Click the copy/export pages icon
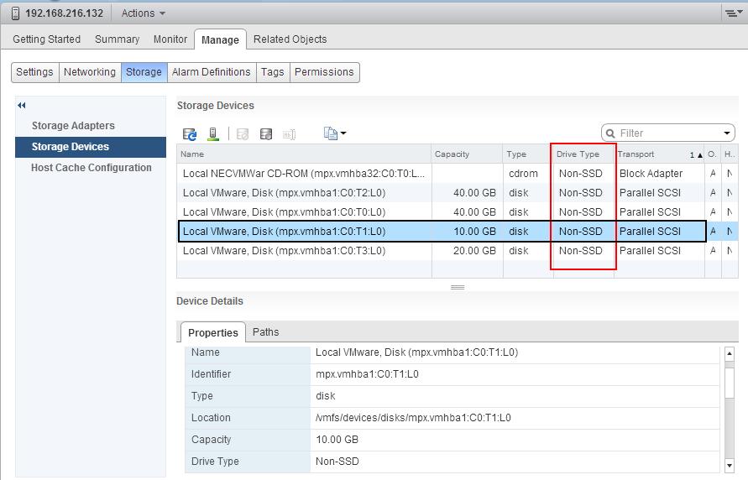Screen dimensions: 748x480 pos(331,133)
